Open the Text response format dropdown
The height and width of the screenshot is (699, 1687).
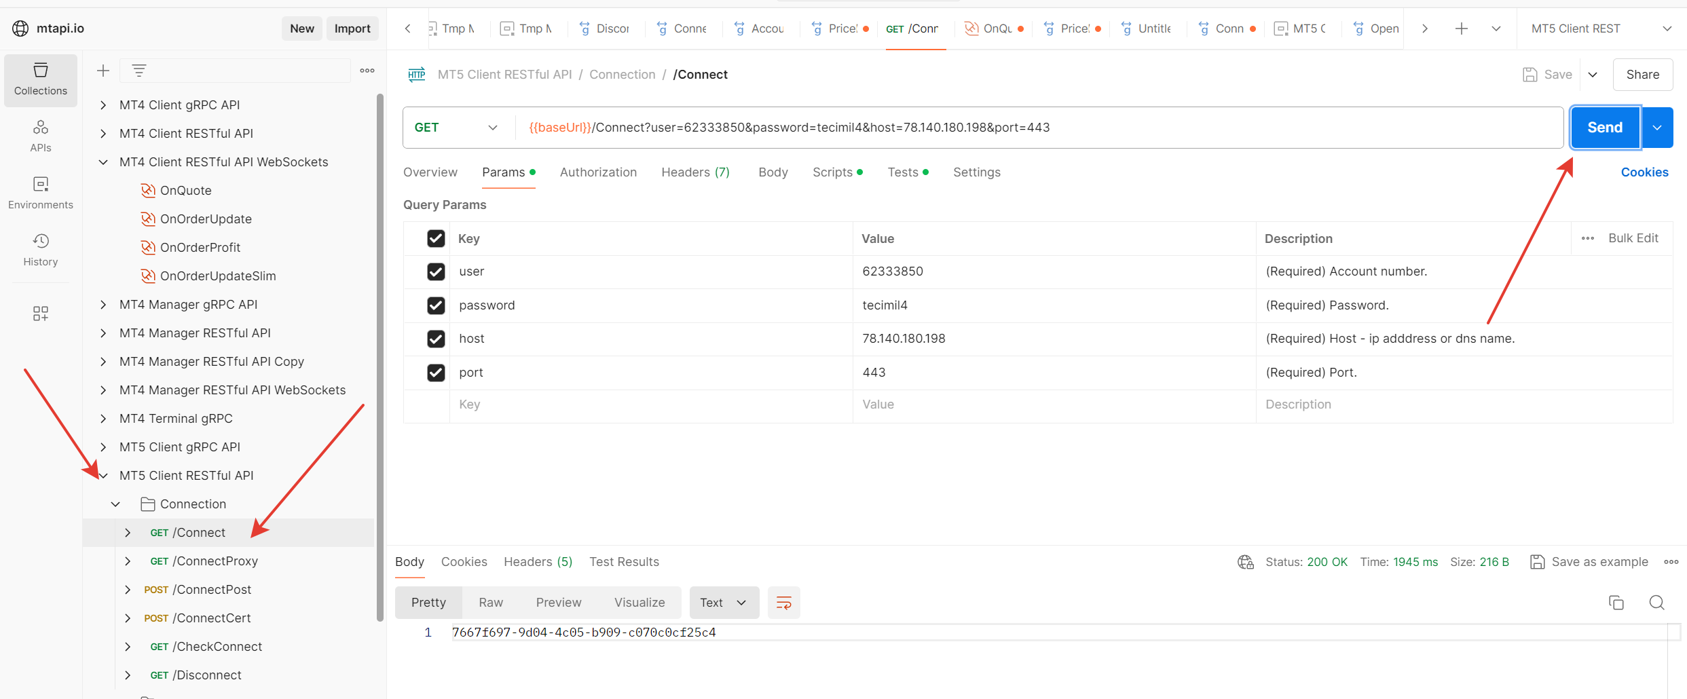tap(724, 602)
